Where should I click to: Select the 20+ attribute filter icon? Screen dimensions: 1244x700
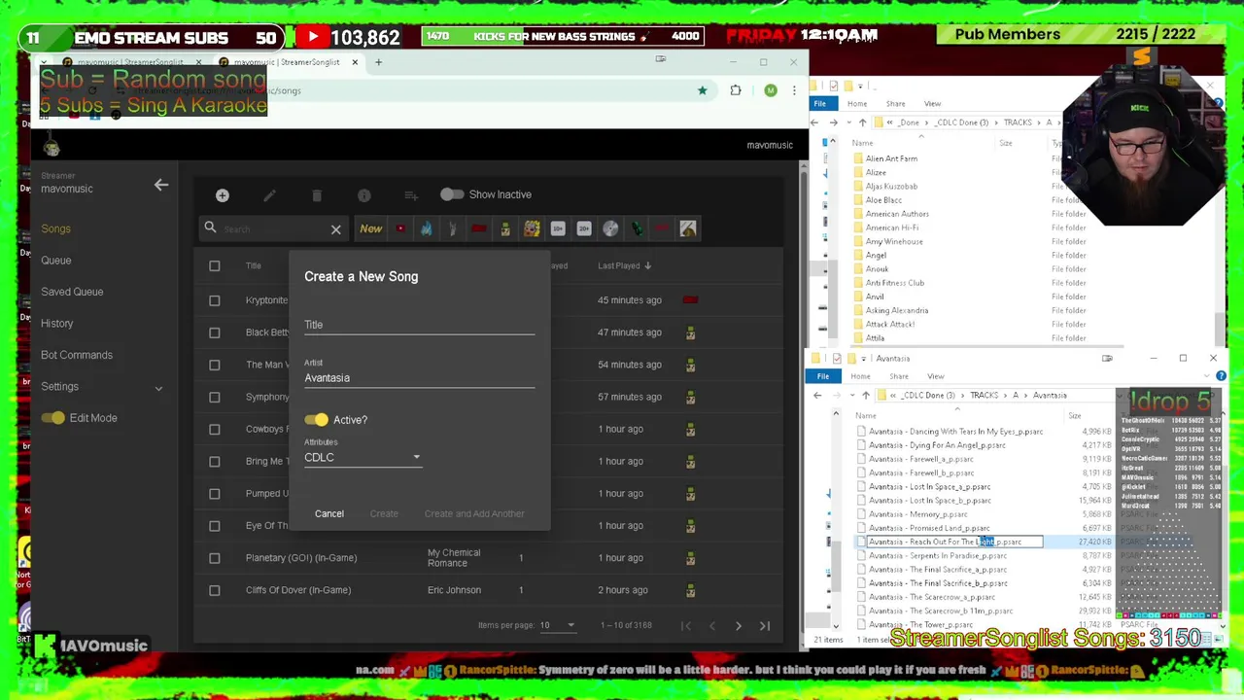click(x=584, y=228)
